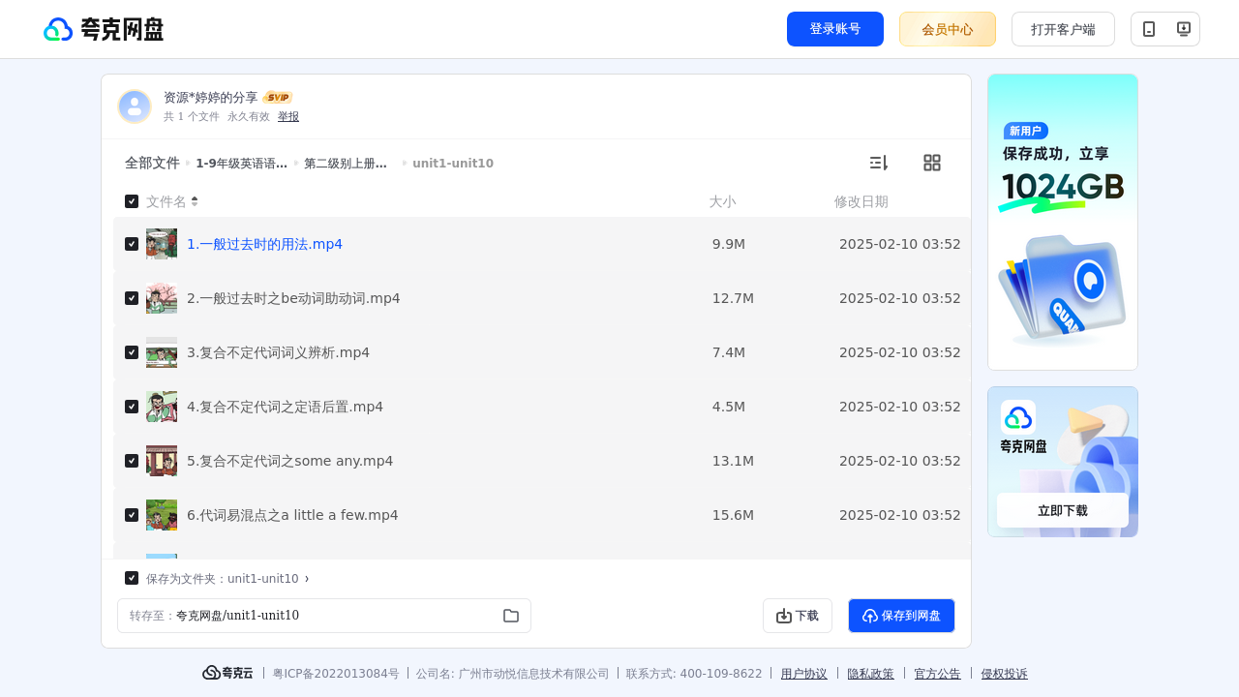Toggle the 保存为文件夹 checkbox
The image size is (1239, 697).
pyautogui.click(x=132, y=578)
